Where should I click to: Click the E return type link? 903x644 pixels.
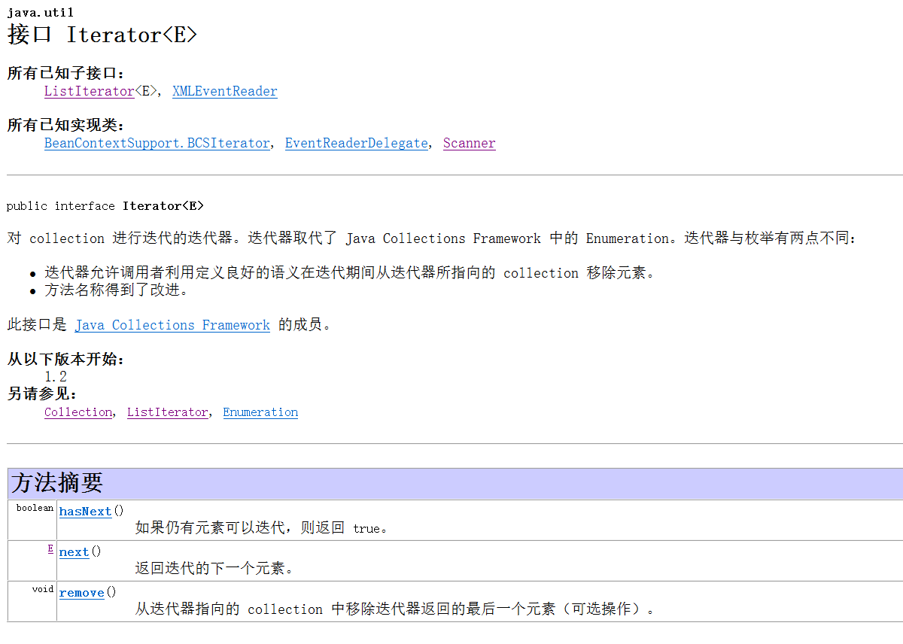50,549
